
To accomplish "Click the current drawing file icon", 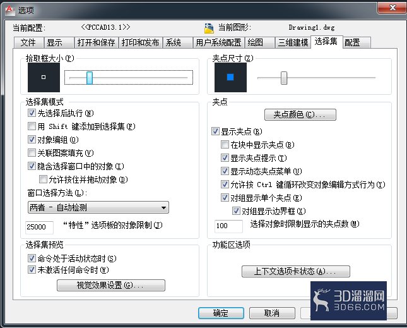I will pos(209,28).
